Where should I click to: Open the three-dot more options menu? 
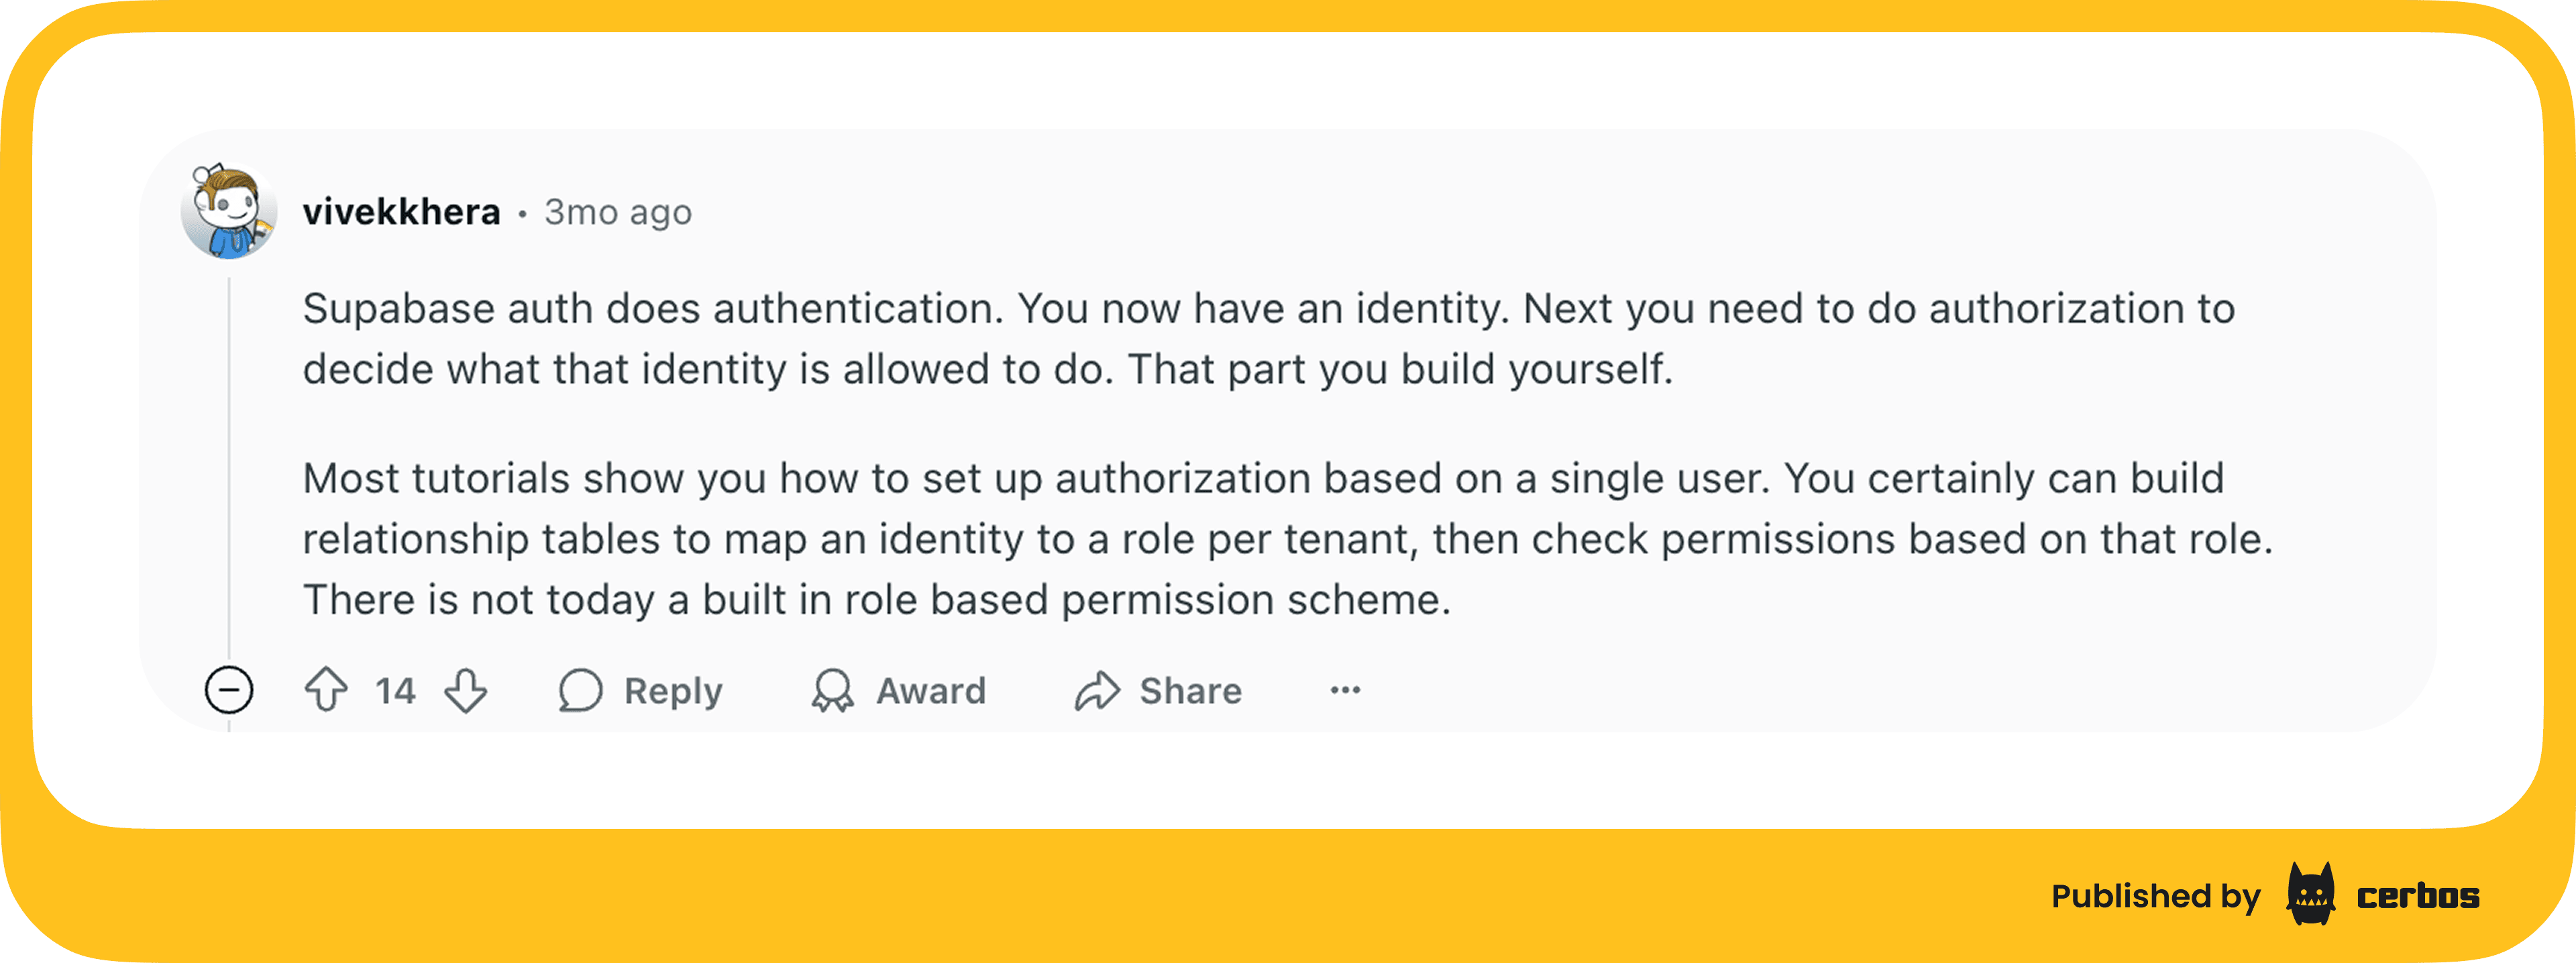(1345, 690)
